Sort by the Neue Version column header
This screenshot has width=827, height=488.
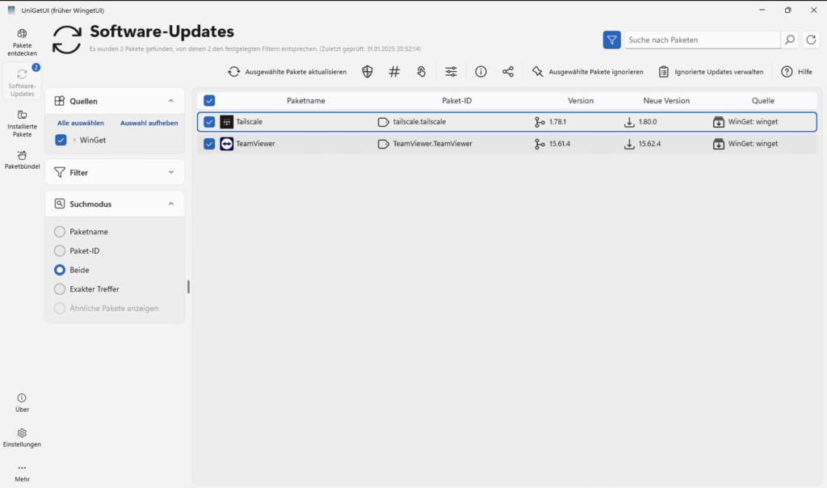pyautogui.click(x=666, y=101)
